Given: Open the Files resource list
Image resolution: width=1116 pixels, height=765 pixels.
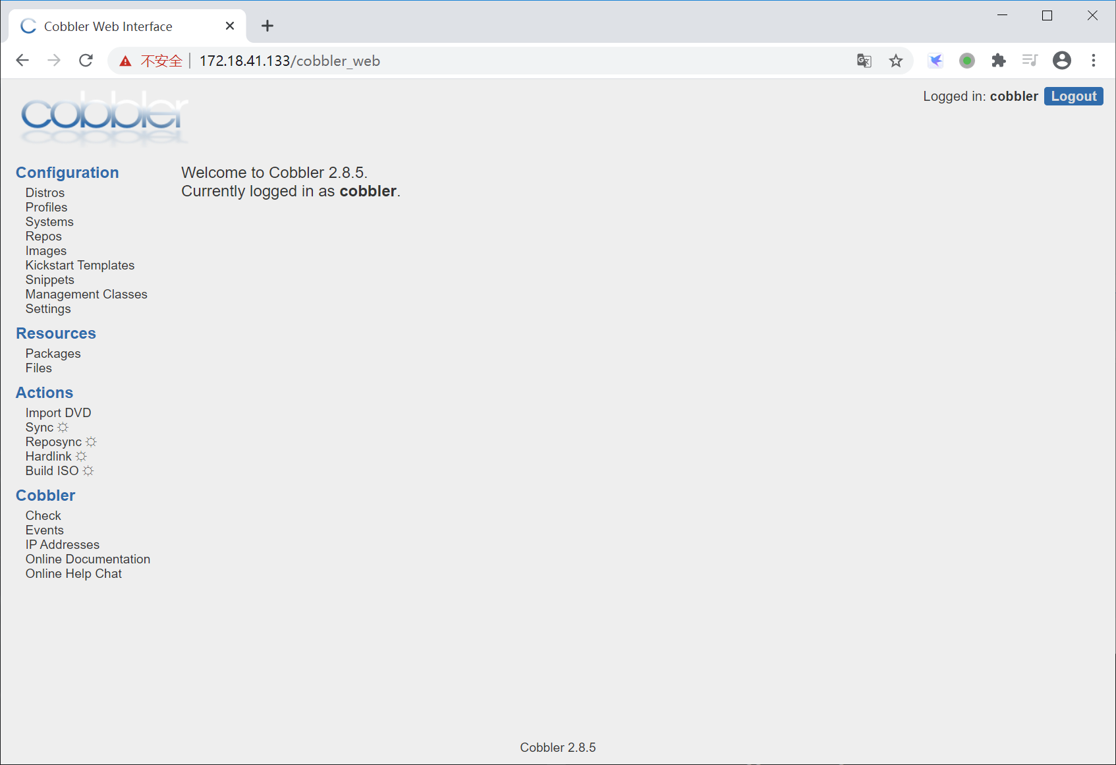Looking at the screenshot, I should (x=39, y=368).
